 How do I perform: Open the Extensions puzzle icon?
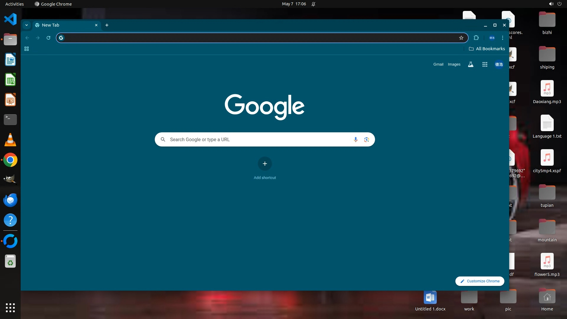click(476, 38)
